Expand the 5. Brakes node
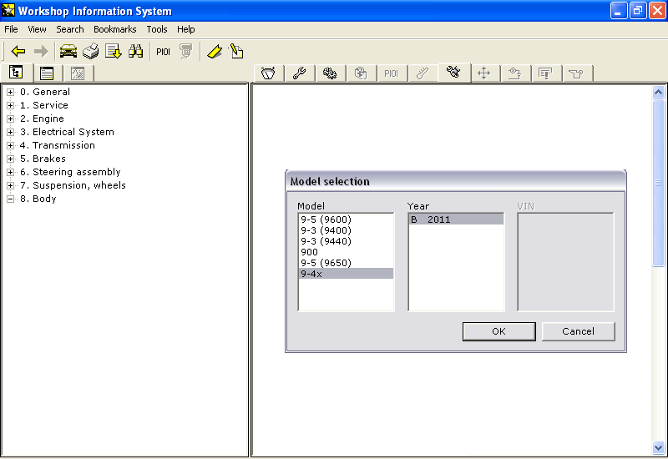Screen dimensions: 668x459 (x=10, y=159)
